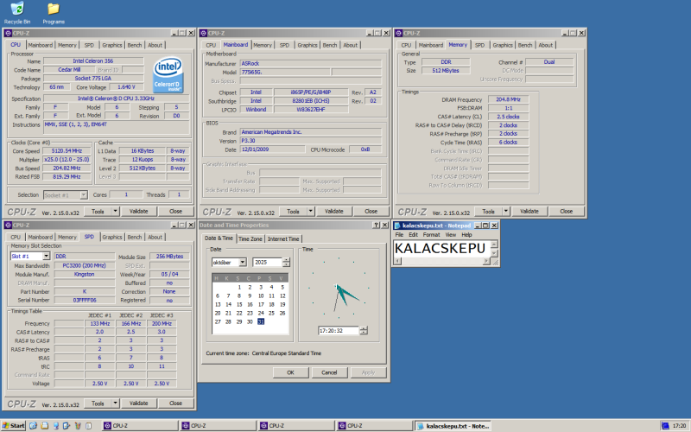Open the Tools dropdown arrow in the SPD window
This screenshot has width=691, height=432.
click(114, 403)
